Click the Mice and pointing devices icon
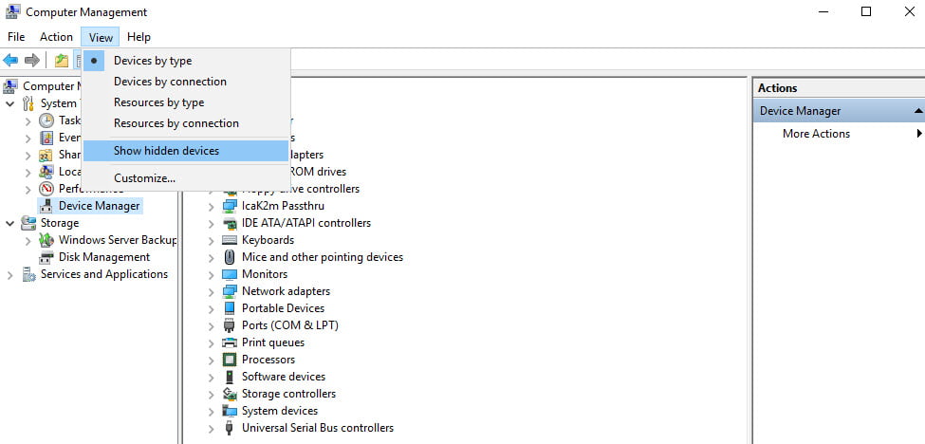 pos(230,257)
